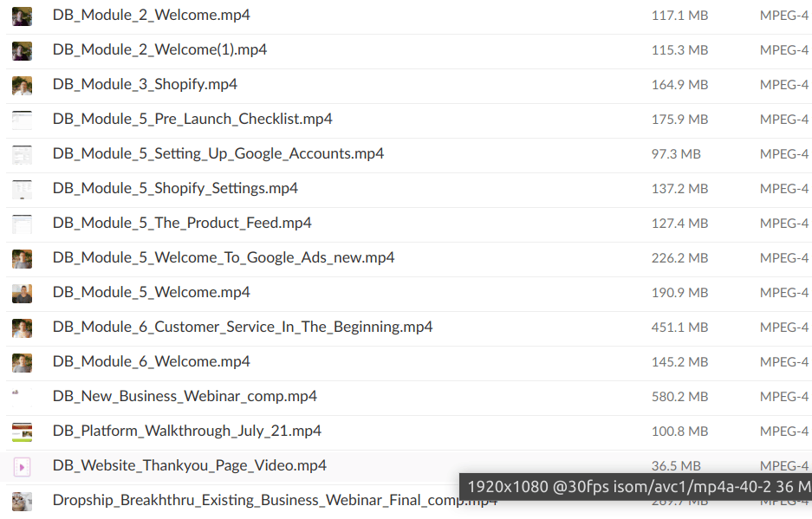Click thumbnail of Dropship_Breakthru webinar file
The image size is (812, 519).
[x=22, y=501]
